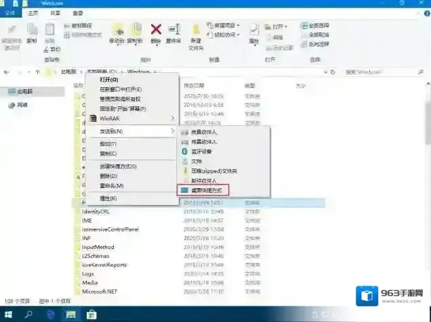The width and height of the screenshot is (431, 322).
Task: Select 此电脑 (This PC) in navigation pane
Action: click(x=33, y=91)
